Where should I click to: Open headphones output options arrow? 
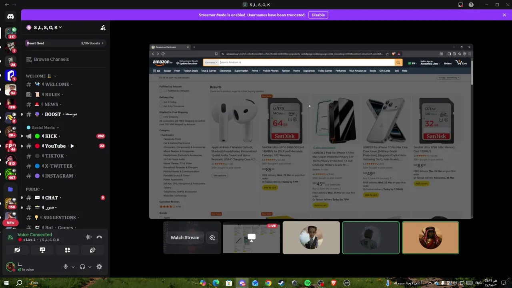tap(90, 267)
